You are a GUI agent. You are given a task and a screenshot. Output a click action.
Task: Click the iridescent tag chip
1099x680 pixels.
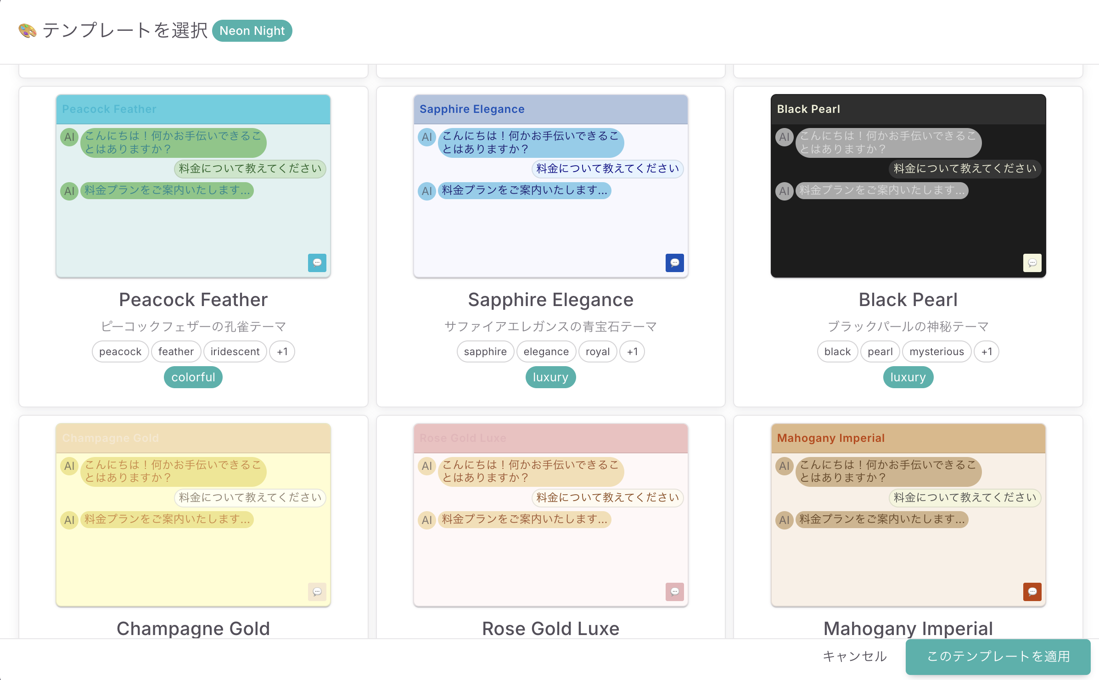tap(235, 351)
